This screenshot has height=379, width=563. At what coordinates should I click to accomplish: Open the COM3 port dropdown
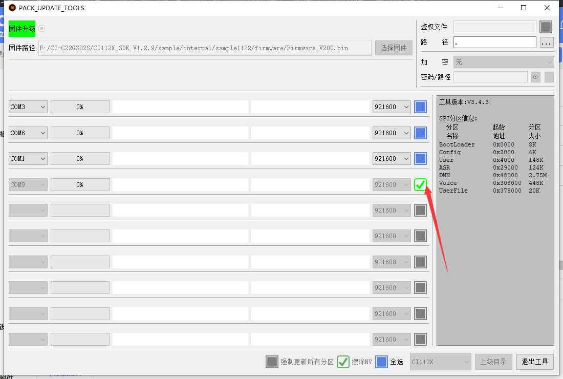(28, 107)
